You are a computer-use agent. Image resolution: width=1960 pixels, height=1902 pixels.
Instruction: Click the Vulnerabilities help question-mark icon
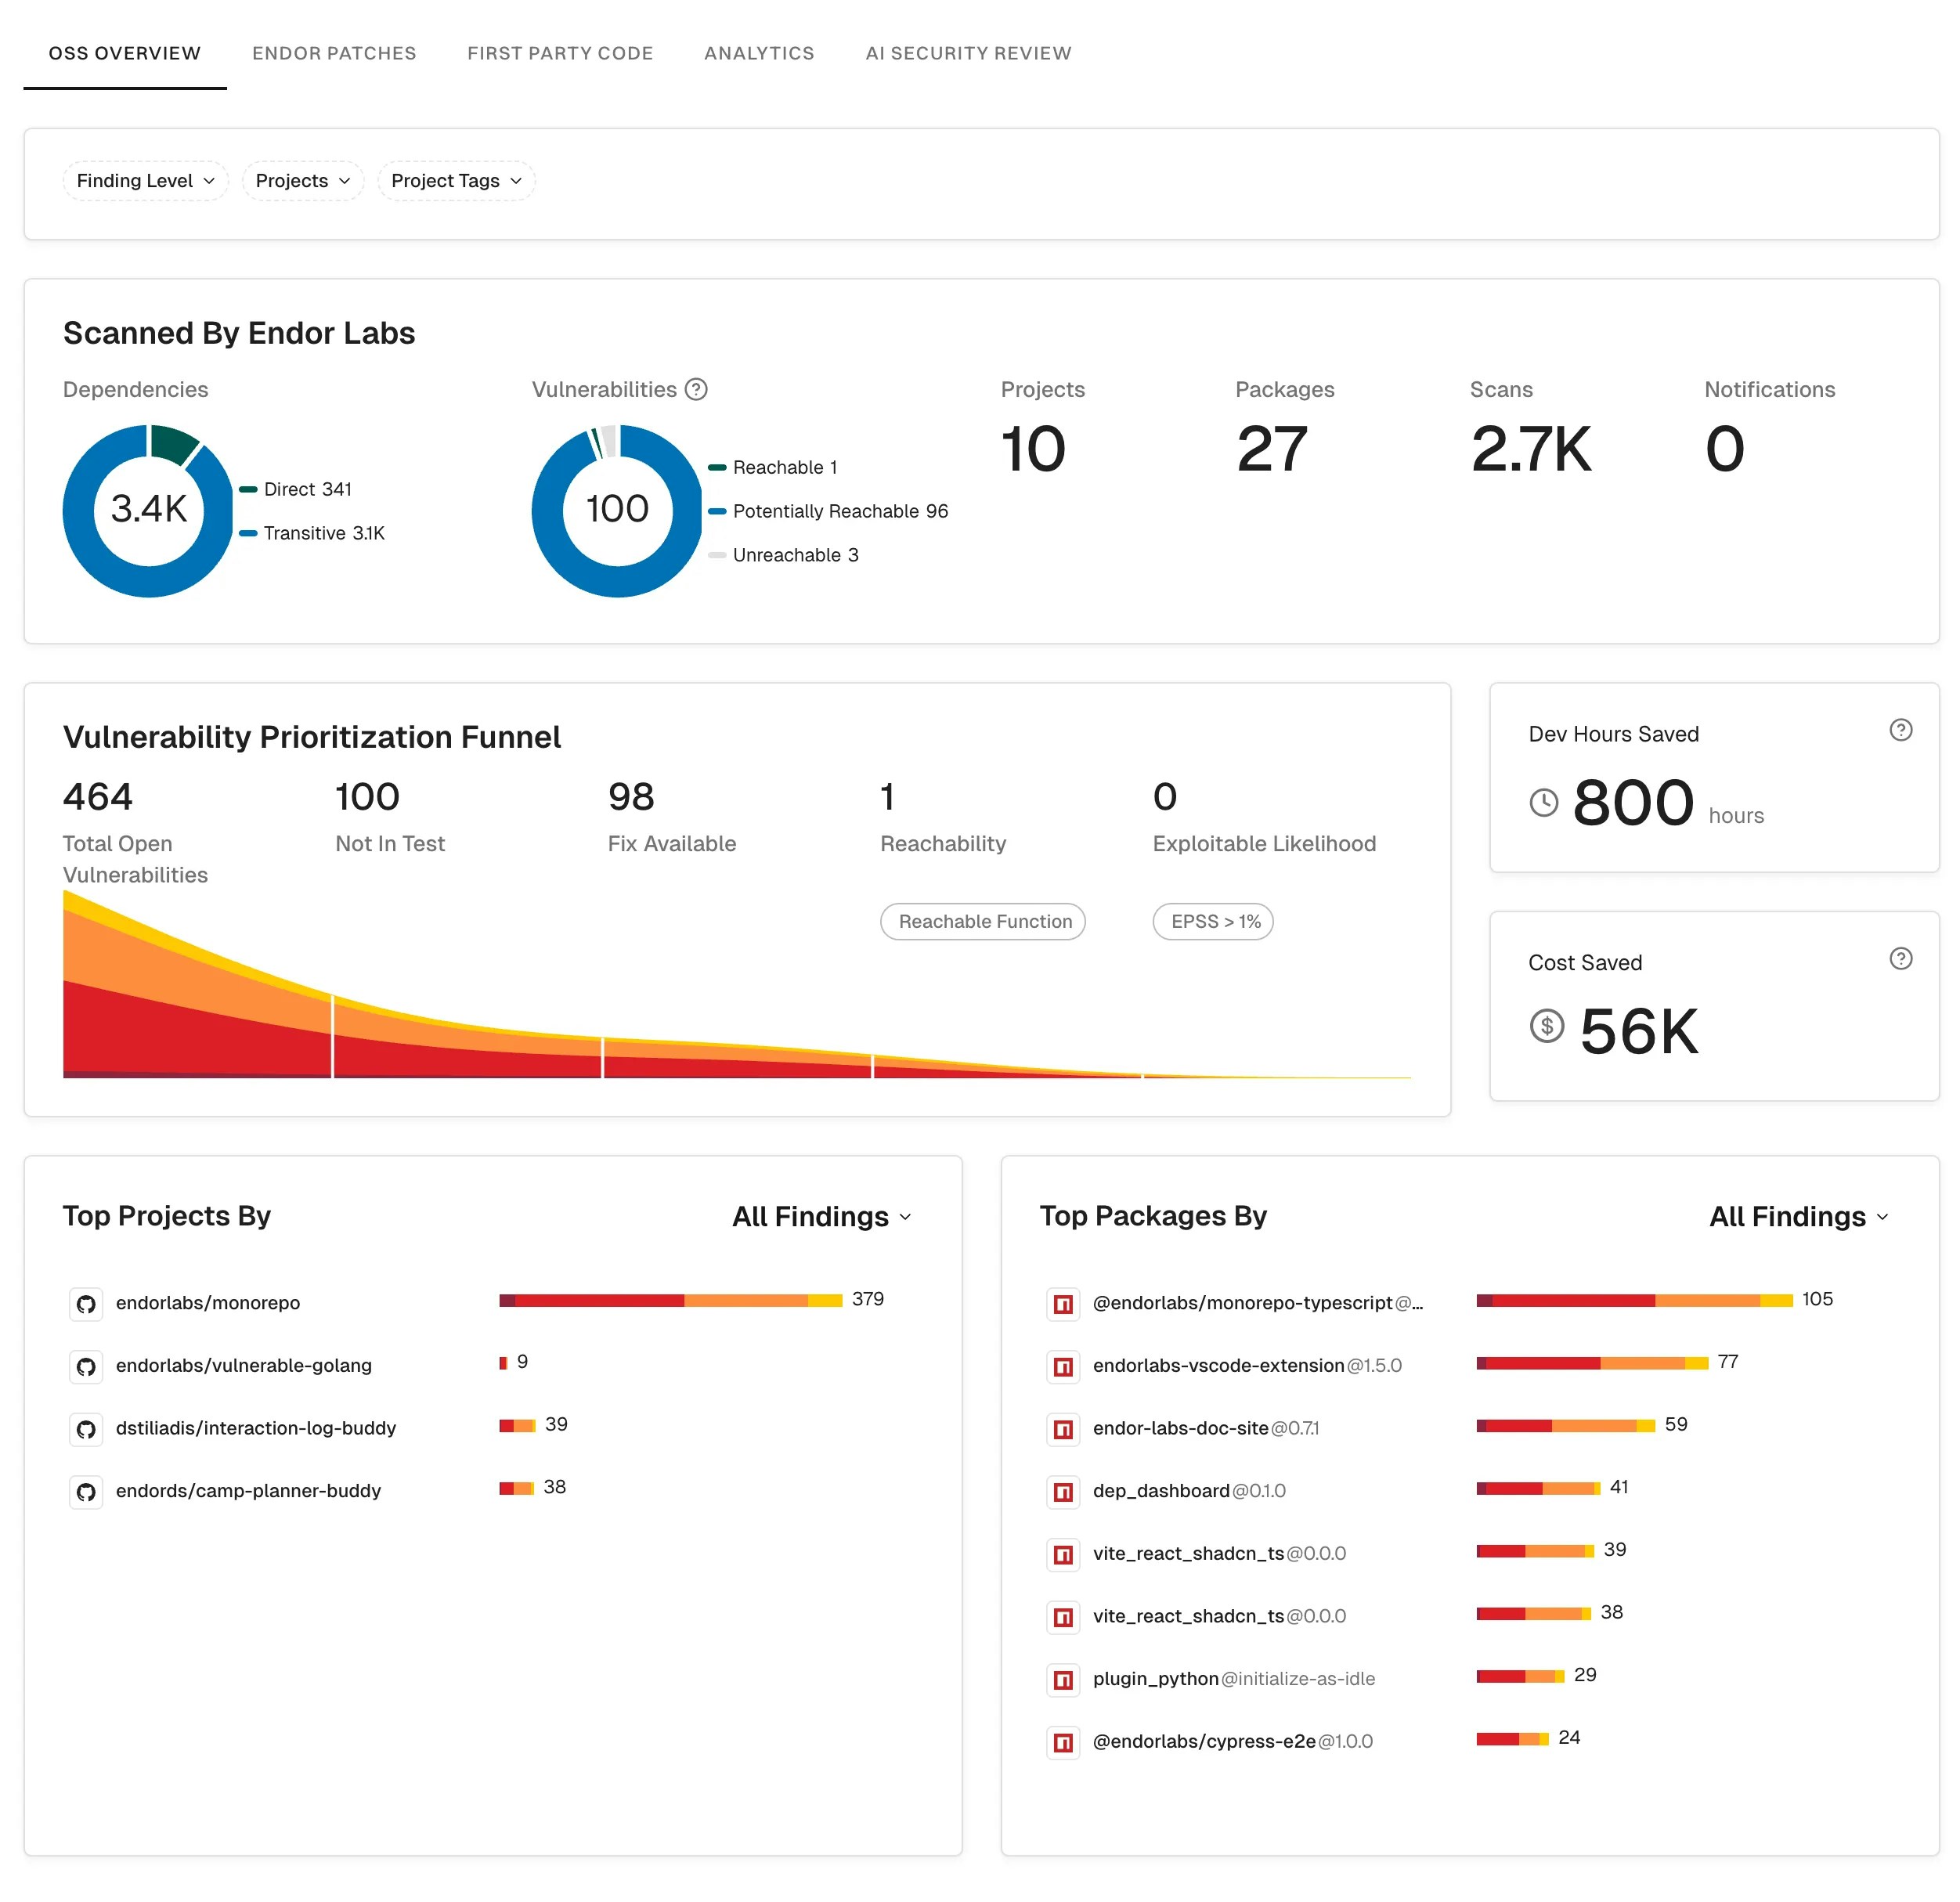coord(696,389)
